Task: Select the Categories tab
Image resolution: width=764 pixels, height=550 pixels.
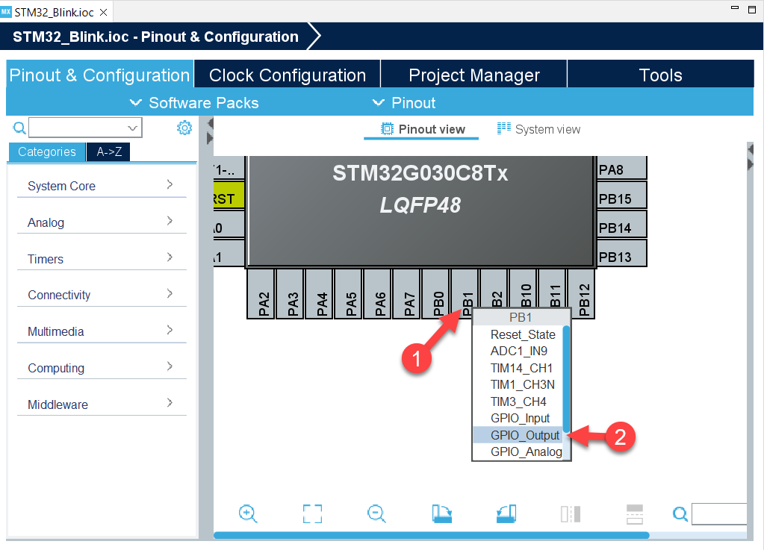Action: tap(47, 151)
